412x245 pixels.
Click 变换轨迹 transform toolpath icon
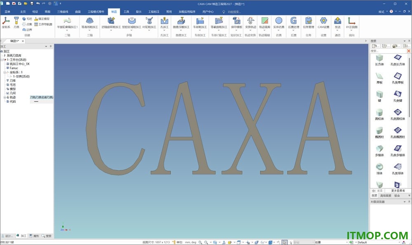(x=250, y=23)
